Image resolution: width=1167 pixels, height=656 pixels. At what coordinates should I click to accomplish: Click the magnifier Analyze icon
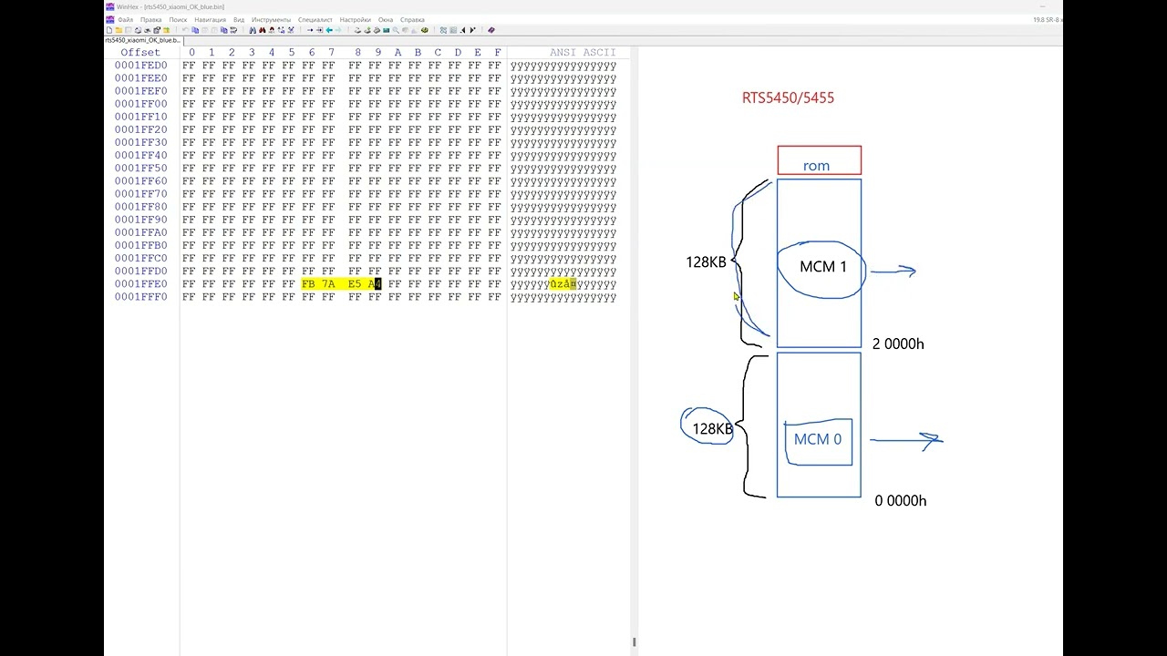click(396, 29)
